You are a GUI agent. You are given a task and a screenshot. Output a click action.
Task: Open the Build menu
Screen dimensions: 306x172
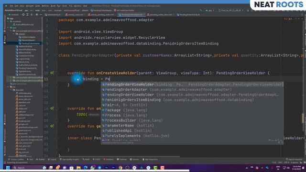click(53, 6)
